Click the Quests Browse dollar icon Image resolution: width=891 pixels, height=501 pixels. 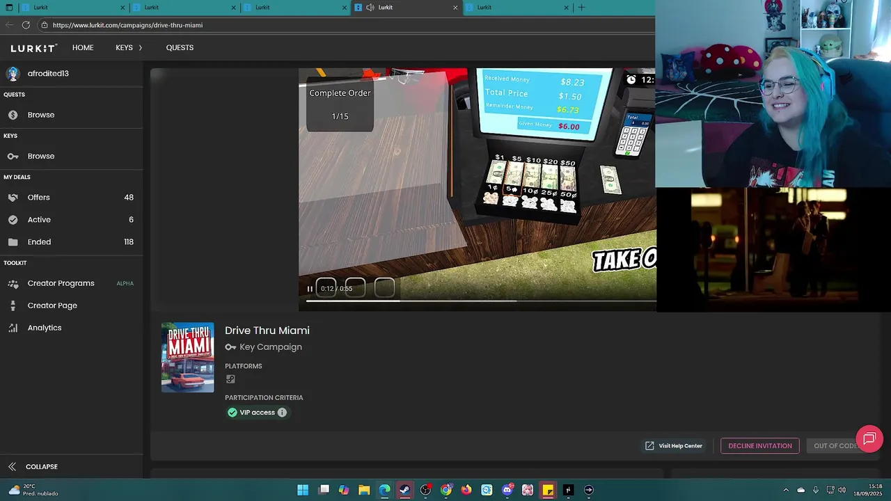(13, 115)
